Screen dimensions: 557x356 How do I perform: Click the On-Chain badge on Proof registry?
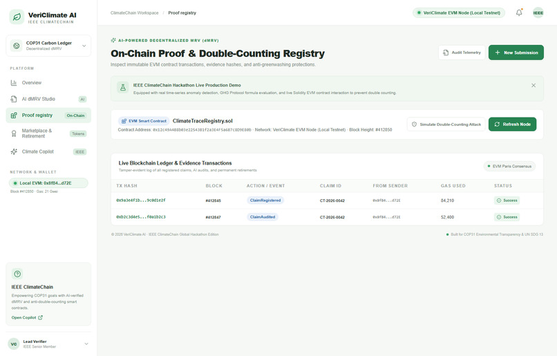pos(75,115)
